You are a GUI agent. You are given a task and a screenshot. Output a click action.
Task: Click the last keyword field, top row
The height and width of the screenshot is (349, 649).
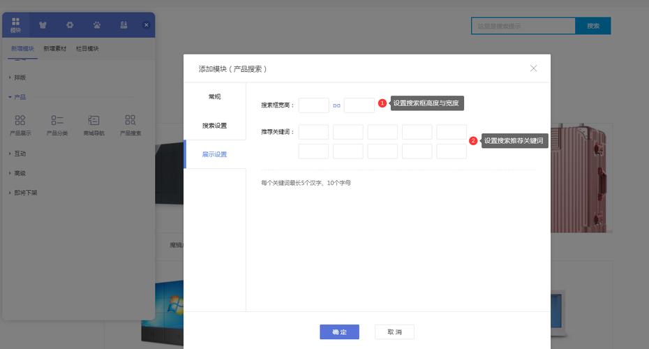[452, 132]
